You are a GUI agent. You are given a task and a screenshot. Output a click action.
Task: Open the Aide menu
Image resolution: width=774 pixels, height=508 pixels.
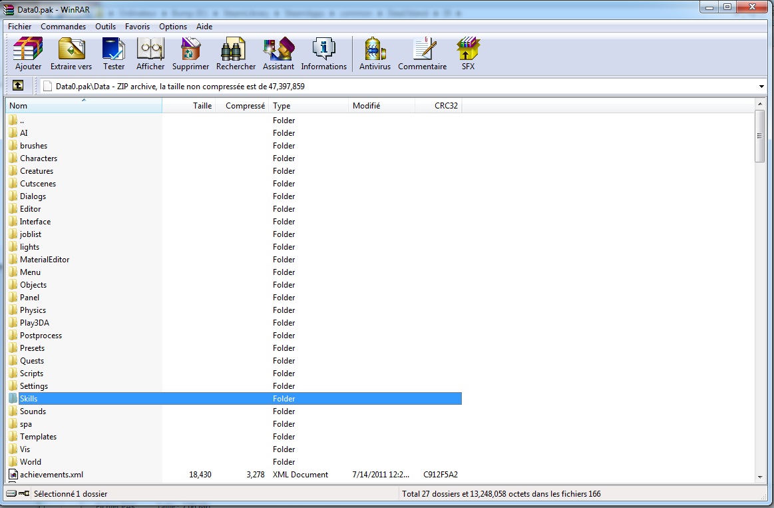pos(204,27)
